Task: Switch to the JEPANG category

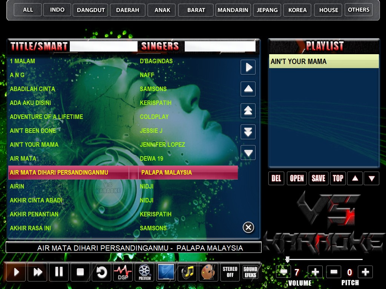Action: pos(267,10)
